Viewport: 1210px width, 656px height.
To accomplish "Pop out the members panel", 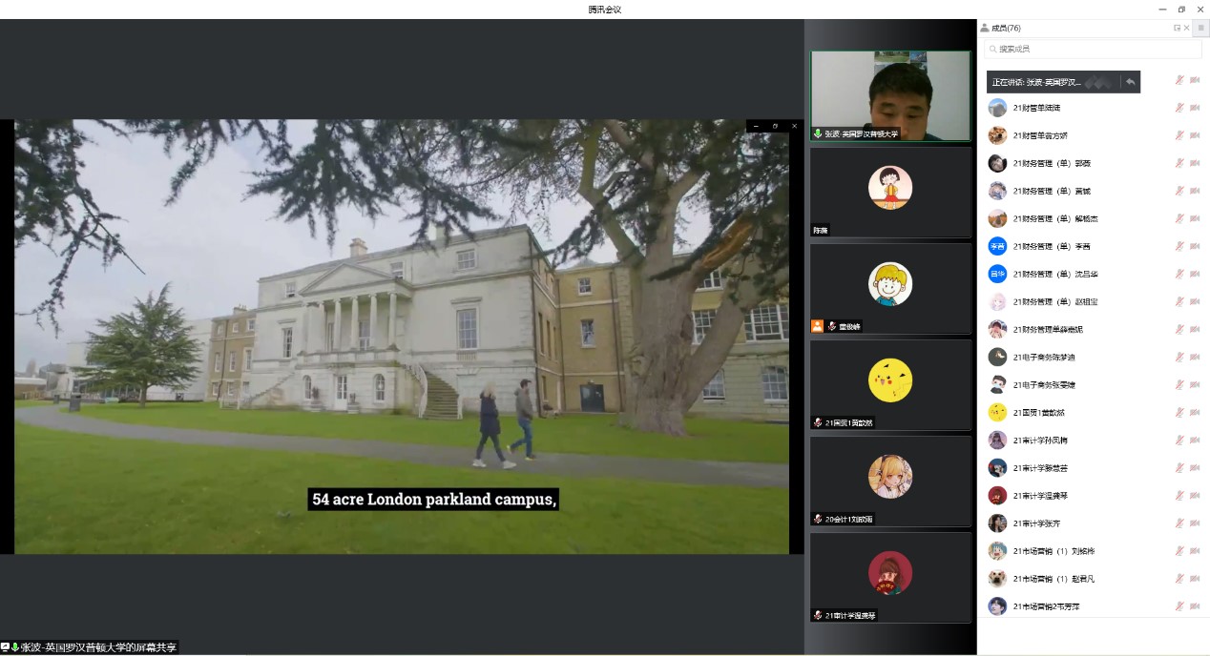I will [x=1177, y=28].
